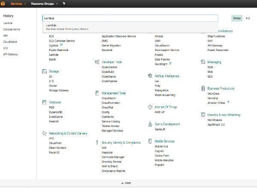Click the Artificial Intelligence category icon
257x193 pixels.
click(x=150, y=76)
